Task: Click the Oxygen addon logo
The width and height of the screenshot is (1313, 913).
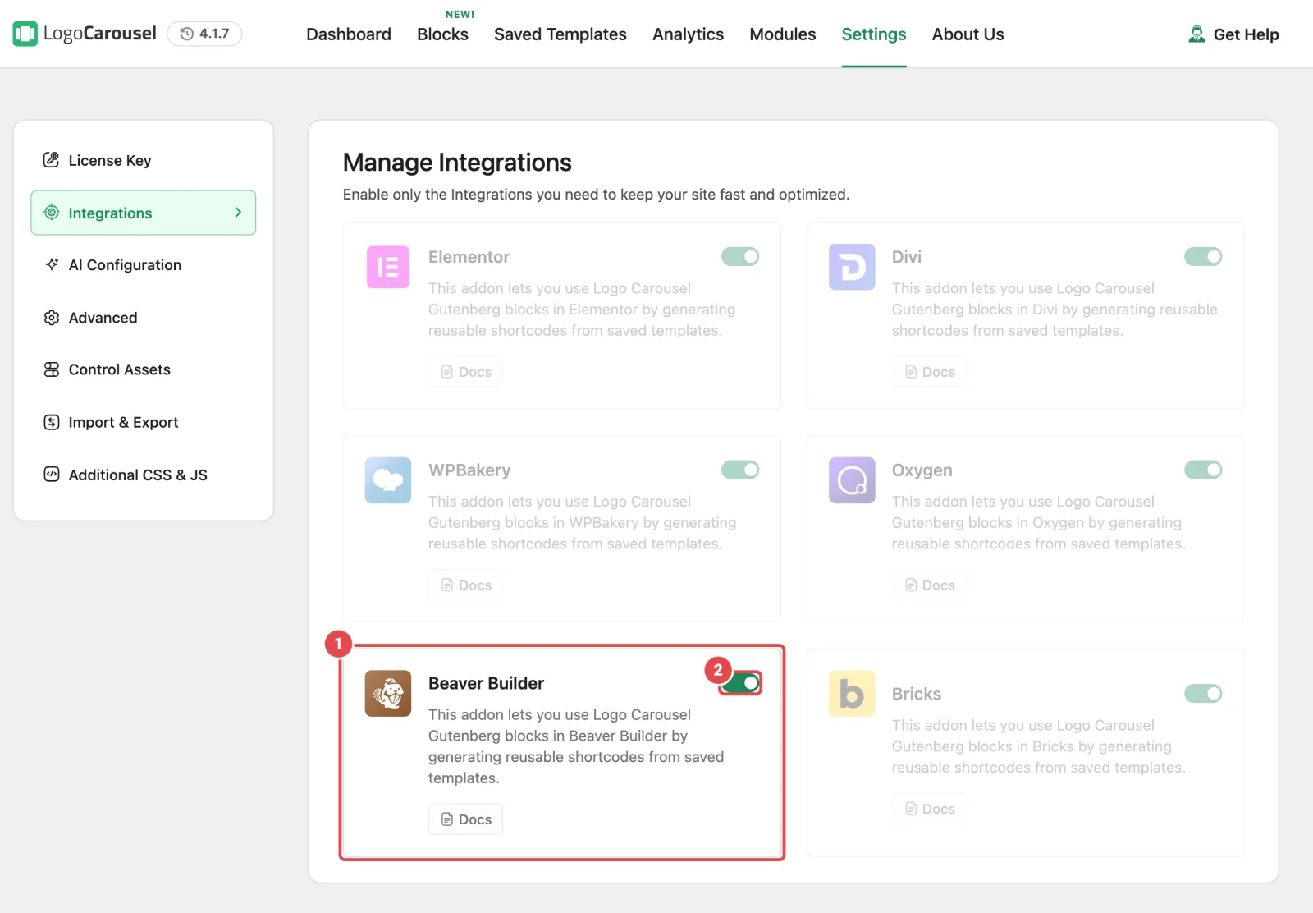Action: pyautogui.click(x=852, y=480)
